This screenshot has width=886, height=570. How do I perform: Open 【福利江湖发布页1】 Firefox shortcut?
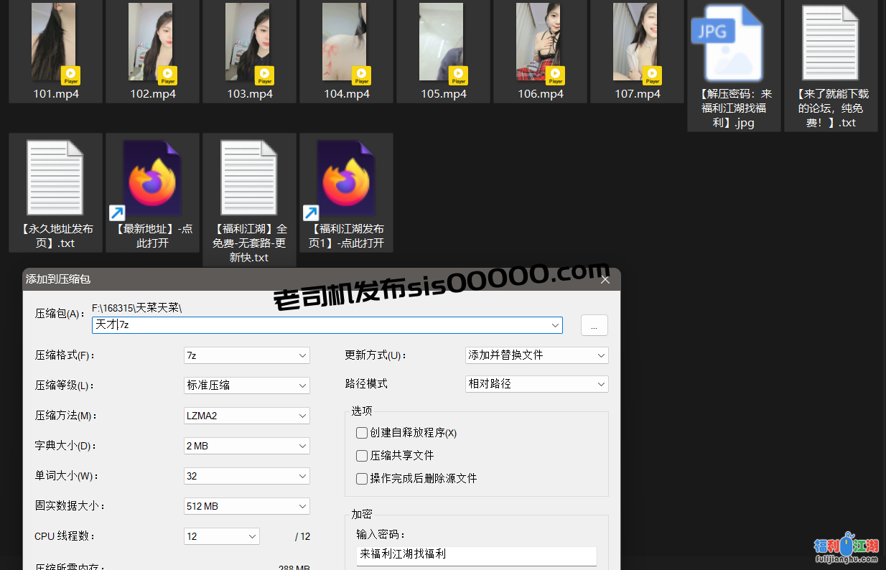(346, 177)
